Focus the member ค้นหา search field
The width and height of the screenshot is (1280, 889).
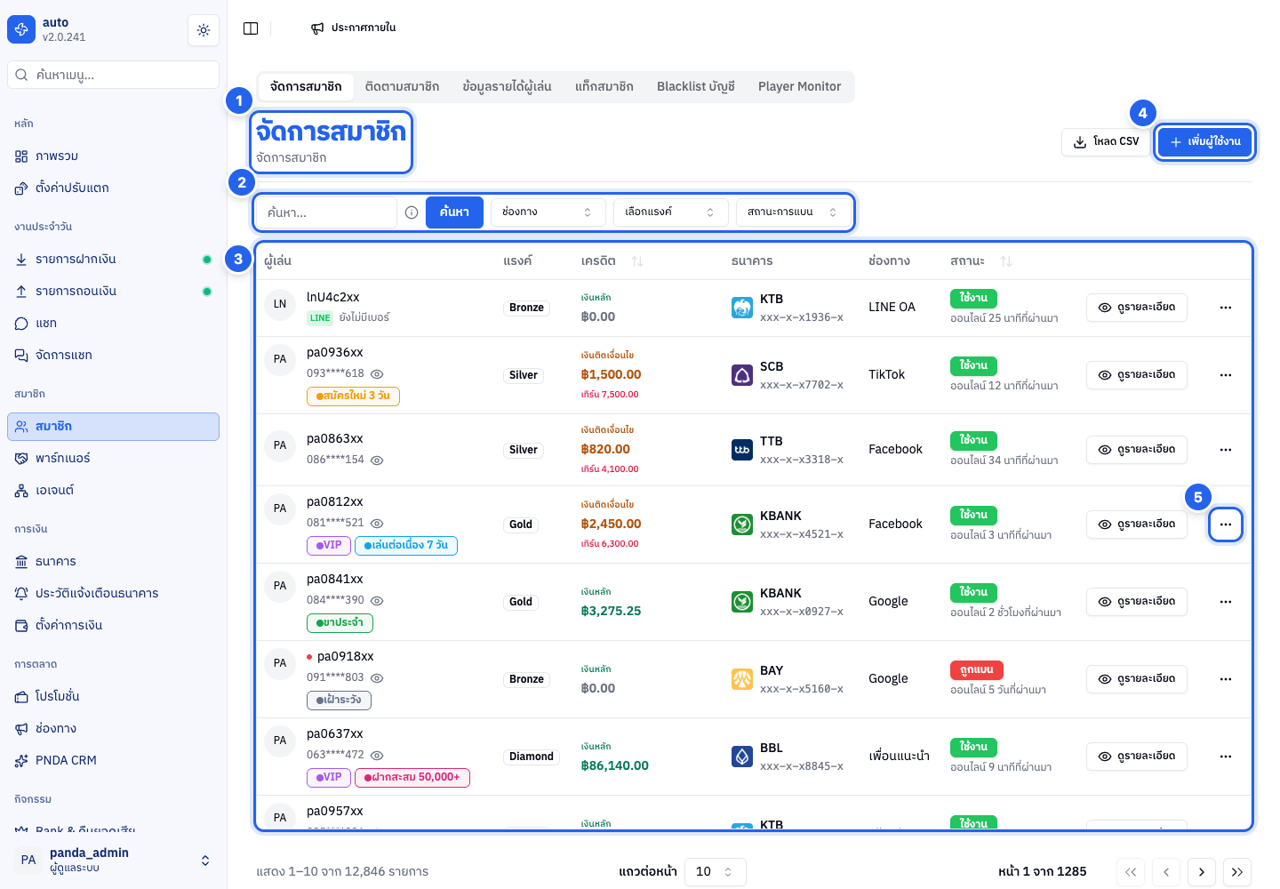[x=327, y=212]
